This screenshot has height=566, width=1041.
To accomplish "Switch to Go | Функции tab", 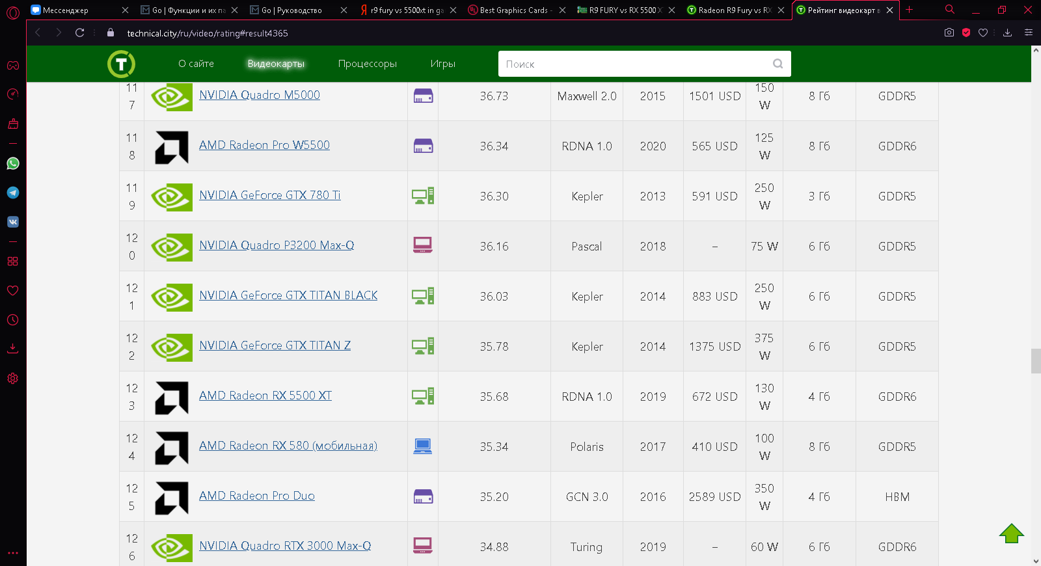I will tap(189, 10).
